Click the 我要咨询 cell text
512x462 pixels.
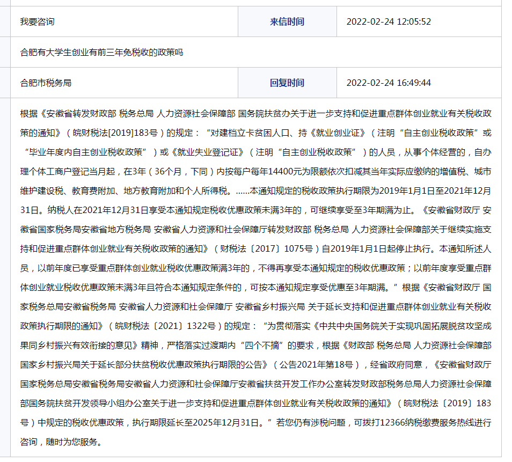(37, 22)
